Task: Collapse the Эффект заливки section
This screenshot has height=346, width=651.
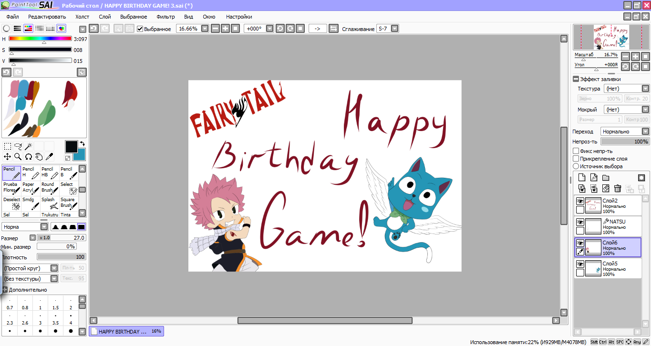Action: pos(576,79)
